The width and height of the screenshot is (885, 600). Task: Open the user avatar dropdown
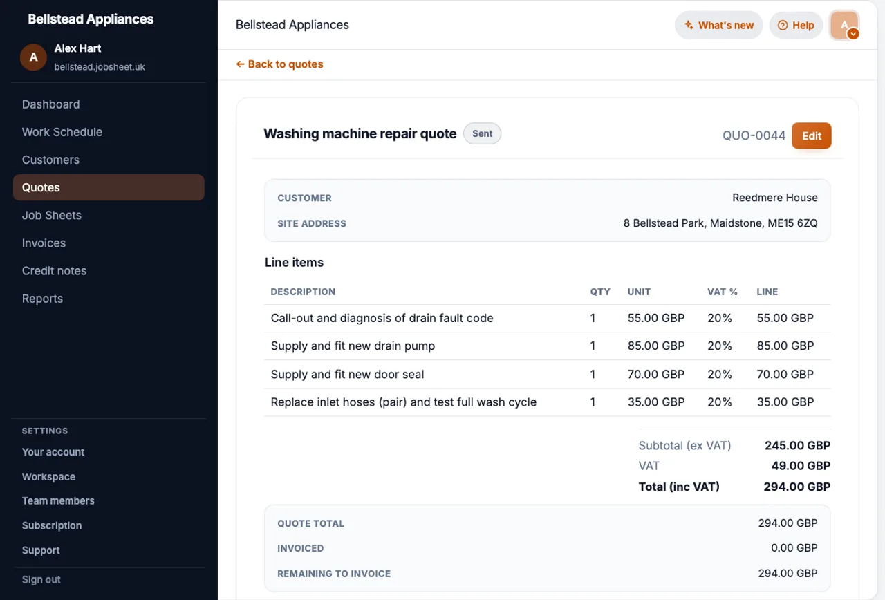pyautogui.click(x=844, y=26)
